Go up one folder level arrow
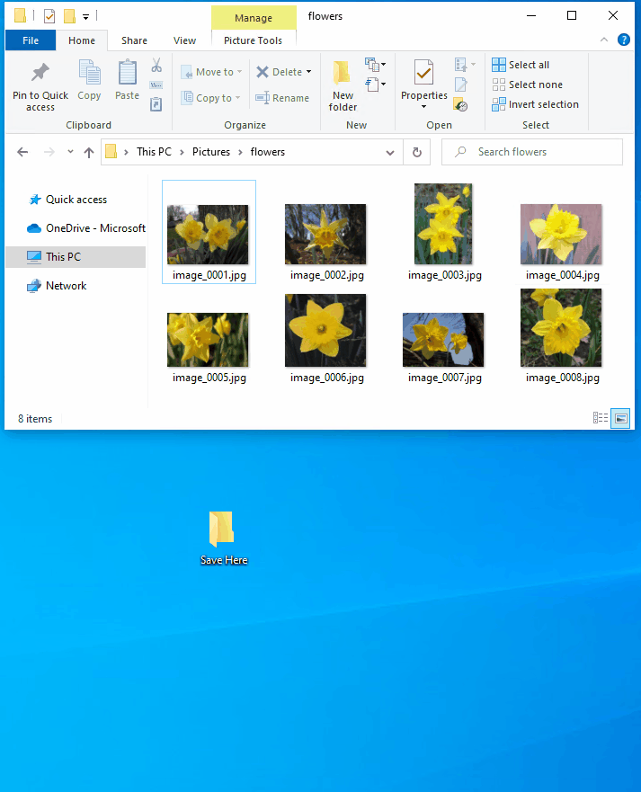 click(x=89, y=153)
